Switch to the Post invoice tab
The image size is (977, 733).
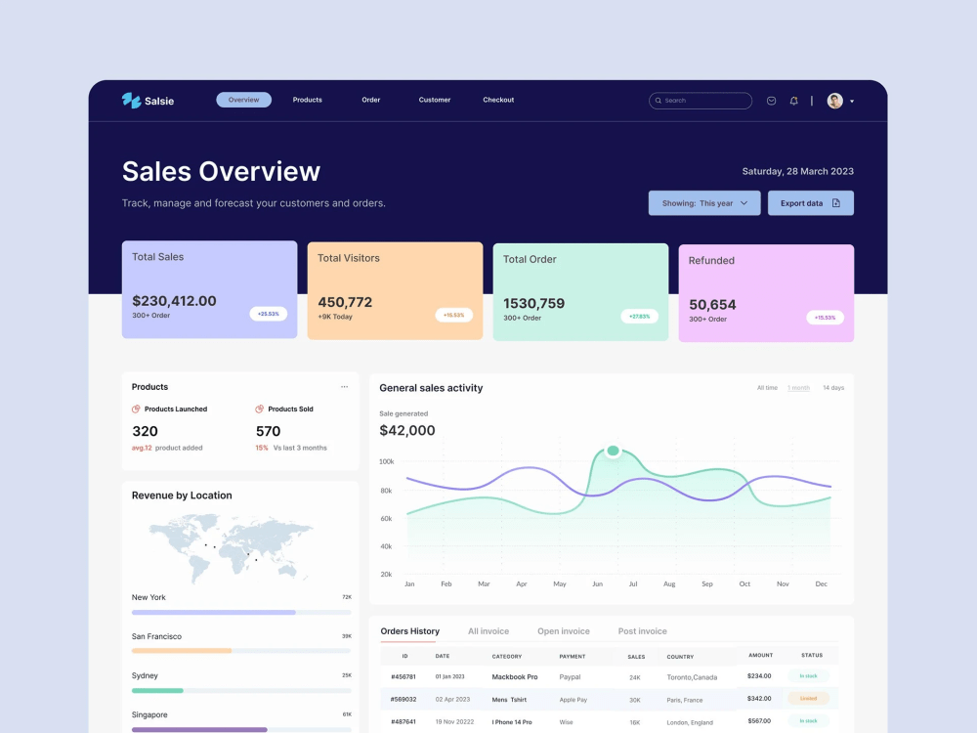point(643,631)
